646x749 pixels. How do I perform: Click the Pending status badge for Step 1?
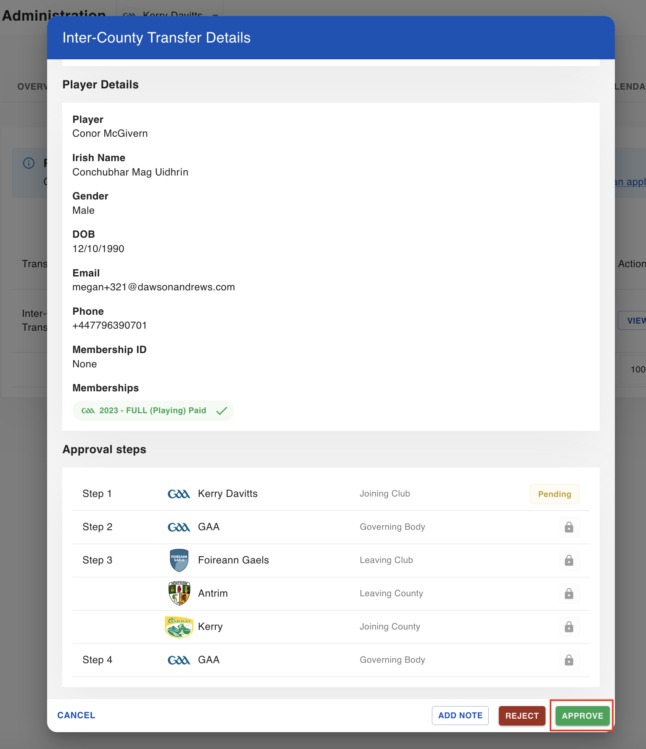pos(554,494)
